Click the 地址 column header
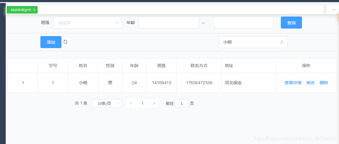The height and width of the screenshot is (144, 339). click(249, 66)
